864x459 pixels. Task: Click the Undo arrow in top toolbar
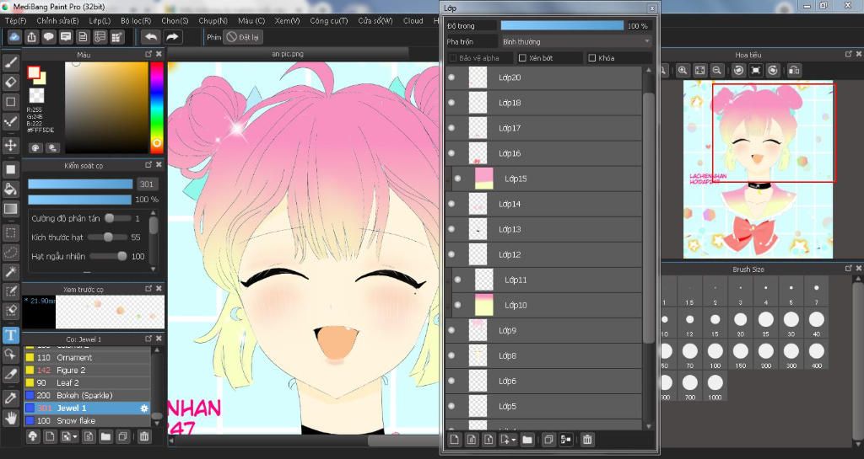tap(150, 37)
